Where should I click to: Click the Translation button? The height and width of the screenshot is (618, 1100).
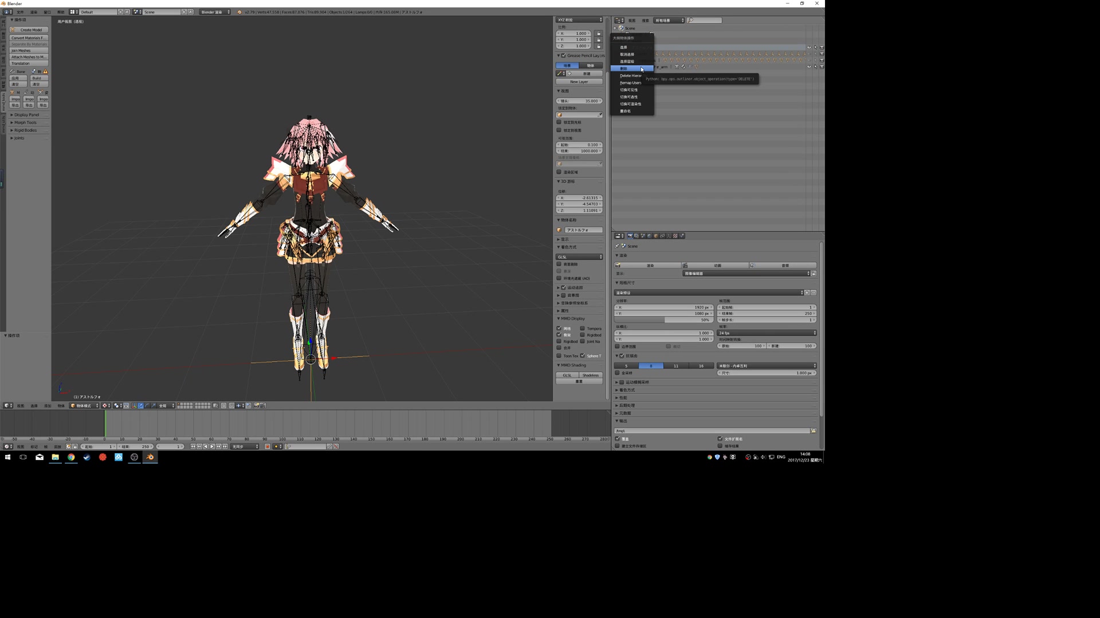29,63
